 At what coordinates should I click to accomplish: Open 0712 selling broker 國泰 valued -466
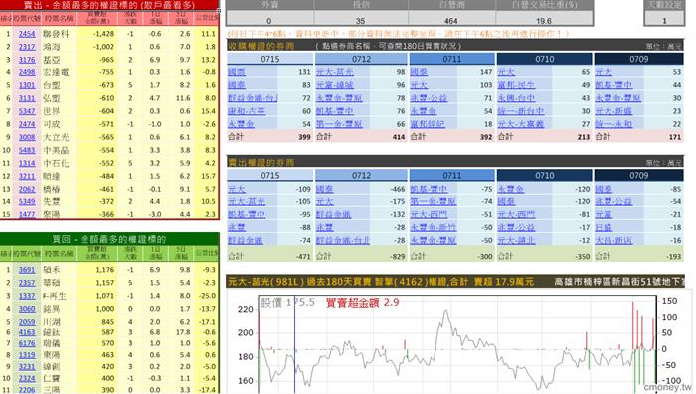pyautogui.click(x=325, y=189)
